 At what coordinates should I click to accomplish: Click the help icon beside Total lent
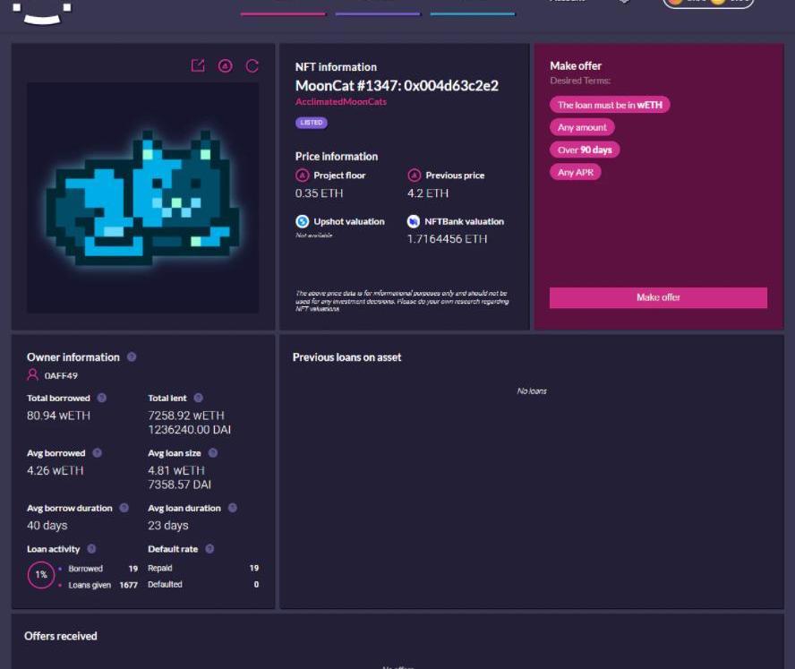pos(198,398)
